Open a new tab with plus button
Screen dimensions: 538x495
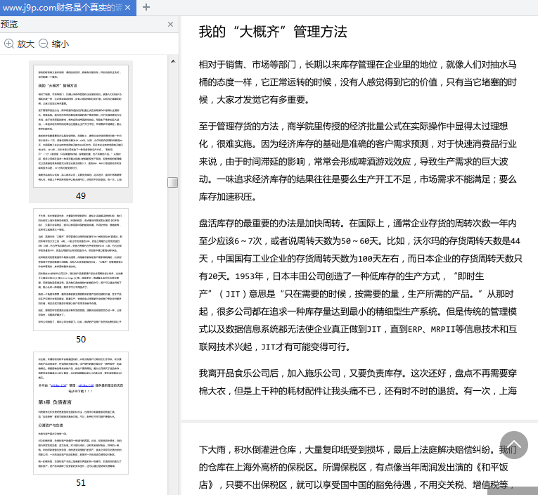146,7
